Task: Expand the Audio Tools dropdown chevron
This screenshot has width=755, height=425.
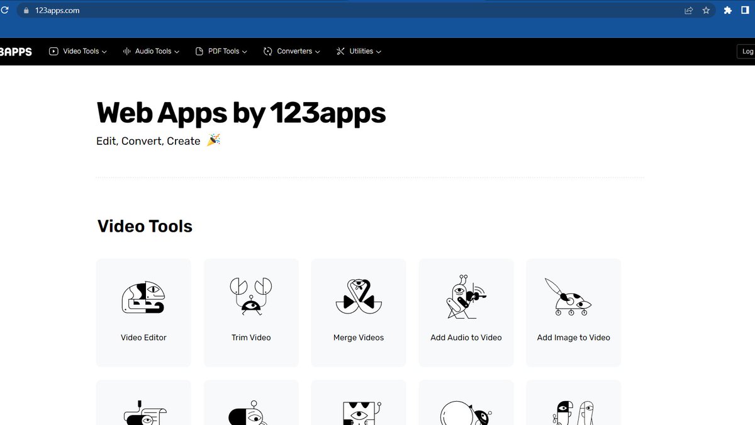Action: 177,52
